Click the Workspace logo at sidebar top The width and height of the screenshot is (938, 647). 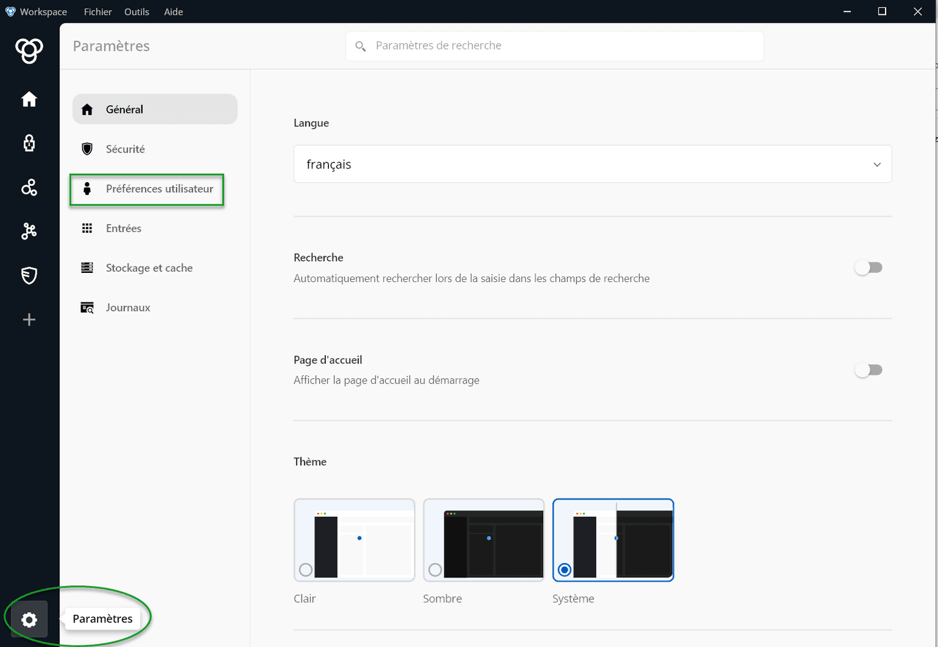click(x=29, y=51)
